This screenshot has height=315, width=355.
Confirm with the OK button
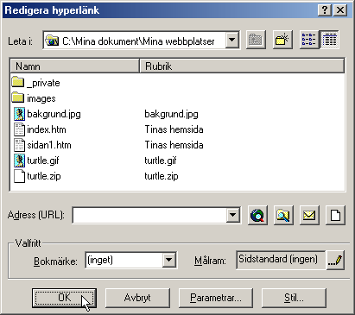pos(64,298)
